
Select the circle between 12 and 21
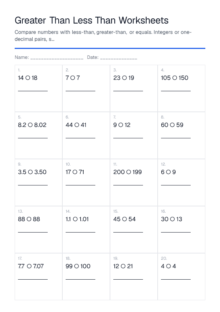(x=123, y=266)
